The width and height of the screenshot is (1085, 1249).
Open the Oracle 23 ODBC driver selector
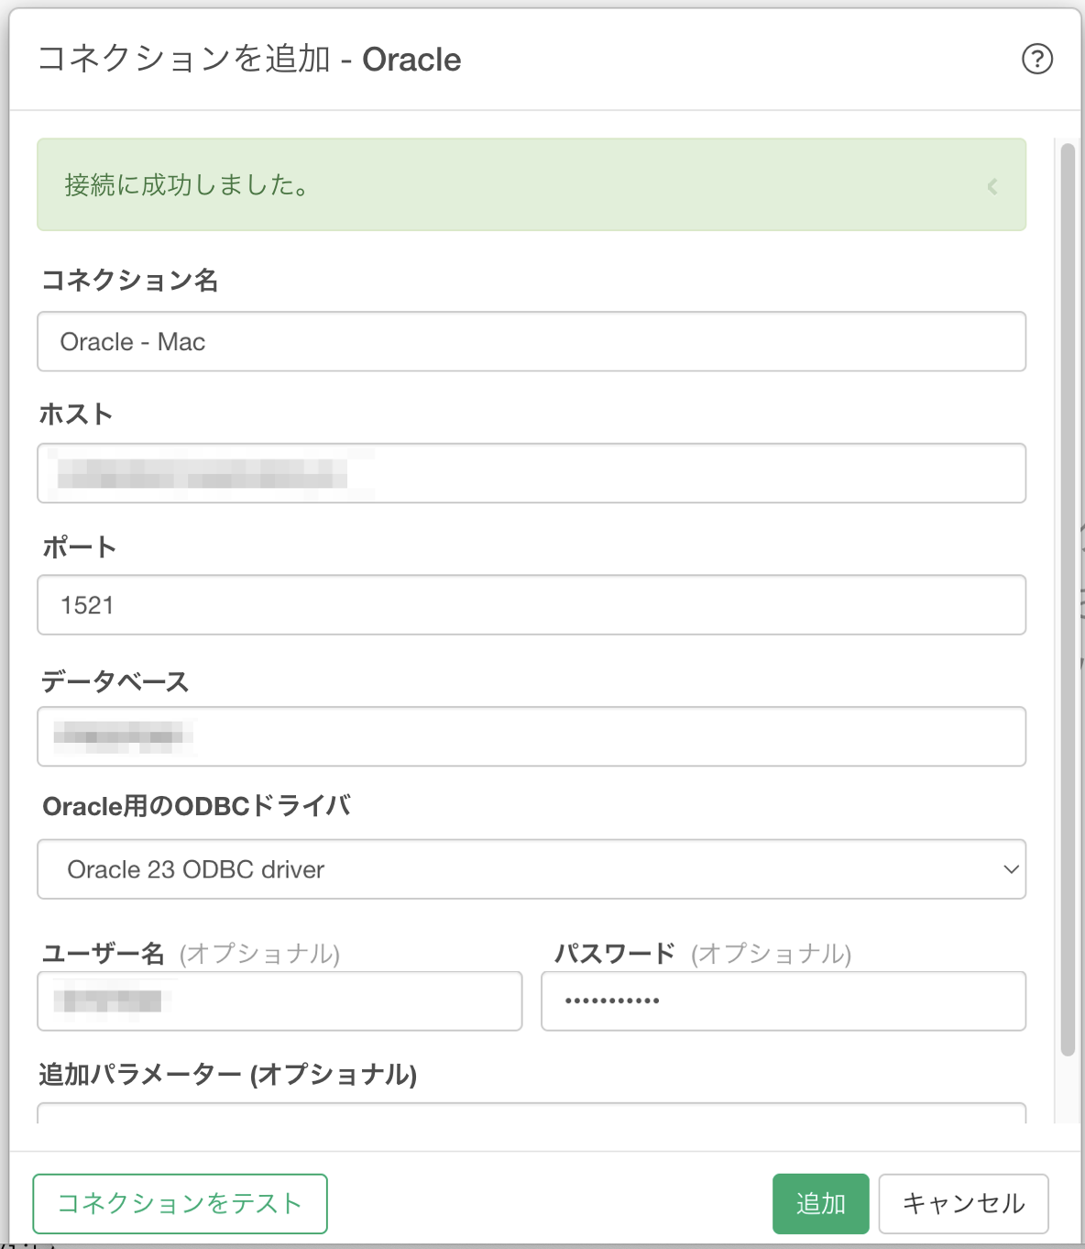tap(532, 869)
